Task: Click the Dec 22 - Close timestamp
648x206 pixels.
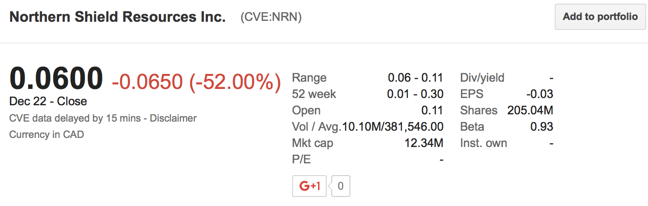Action: pyautogui.click(x=48, y=101)
